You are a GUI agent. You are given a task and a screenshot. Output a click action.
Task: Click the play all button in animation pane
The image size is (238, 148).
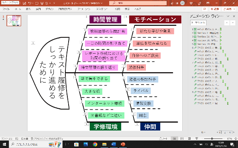[x=198, y=23]
